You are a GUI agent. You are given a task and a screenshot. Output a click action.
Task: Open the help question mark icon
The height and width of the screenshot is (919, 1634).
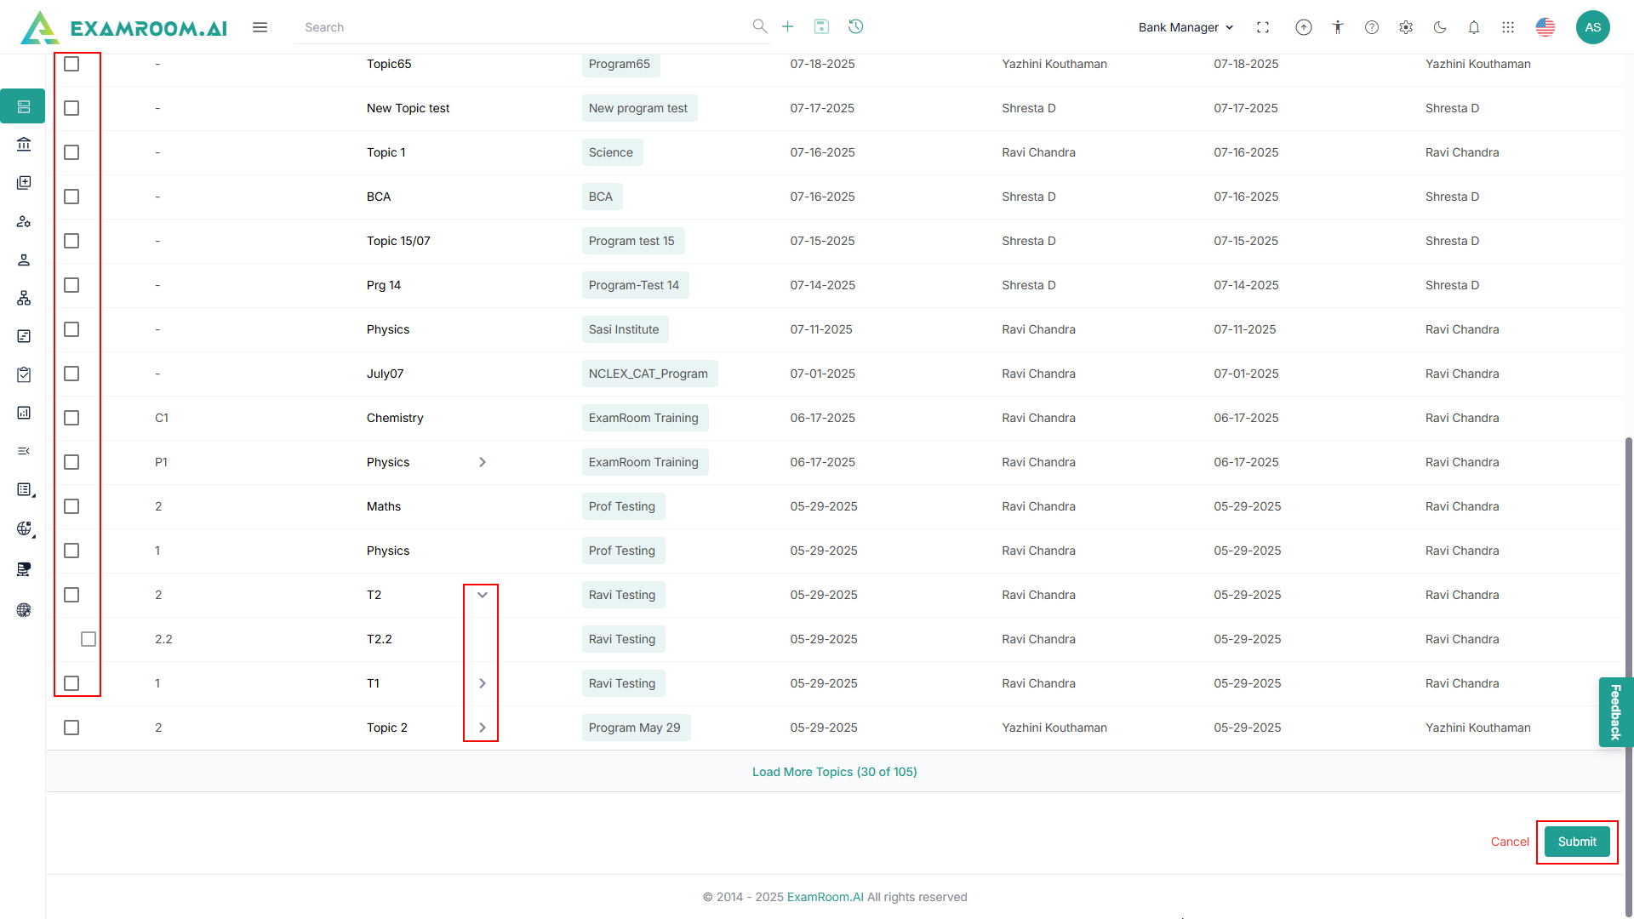tap(1372, 27)
